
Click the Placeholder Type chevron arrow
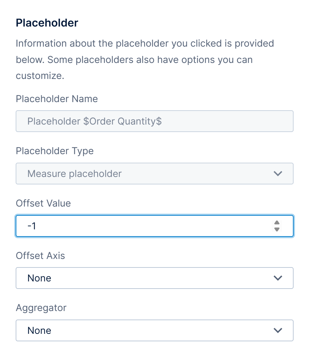(278, 174)
